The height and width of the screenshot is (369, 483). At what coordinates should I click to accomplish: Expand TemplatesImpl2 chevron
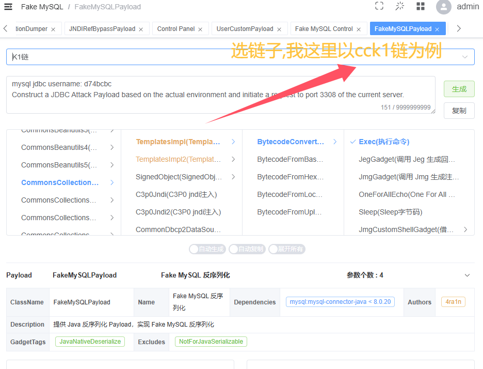click(x=233, y=159)
